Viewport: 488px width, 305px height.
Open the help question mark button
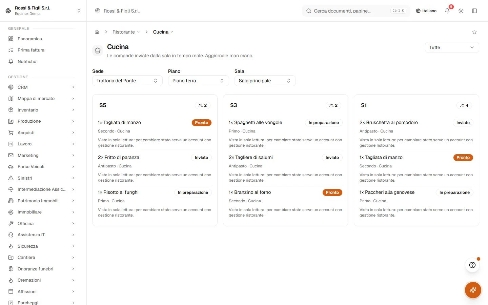472,265
